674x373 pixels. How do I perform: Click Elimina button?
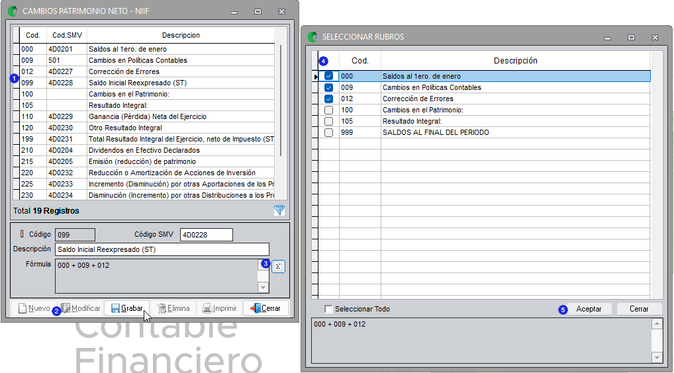(173, 308)
